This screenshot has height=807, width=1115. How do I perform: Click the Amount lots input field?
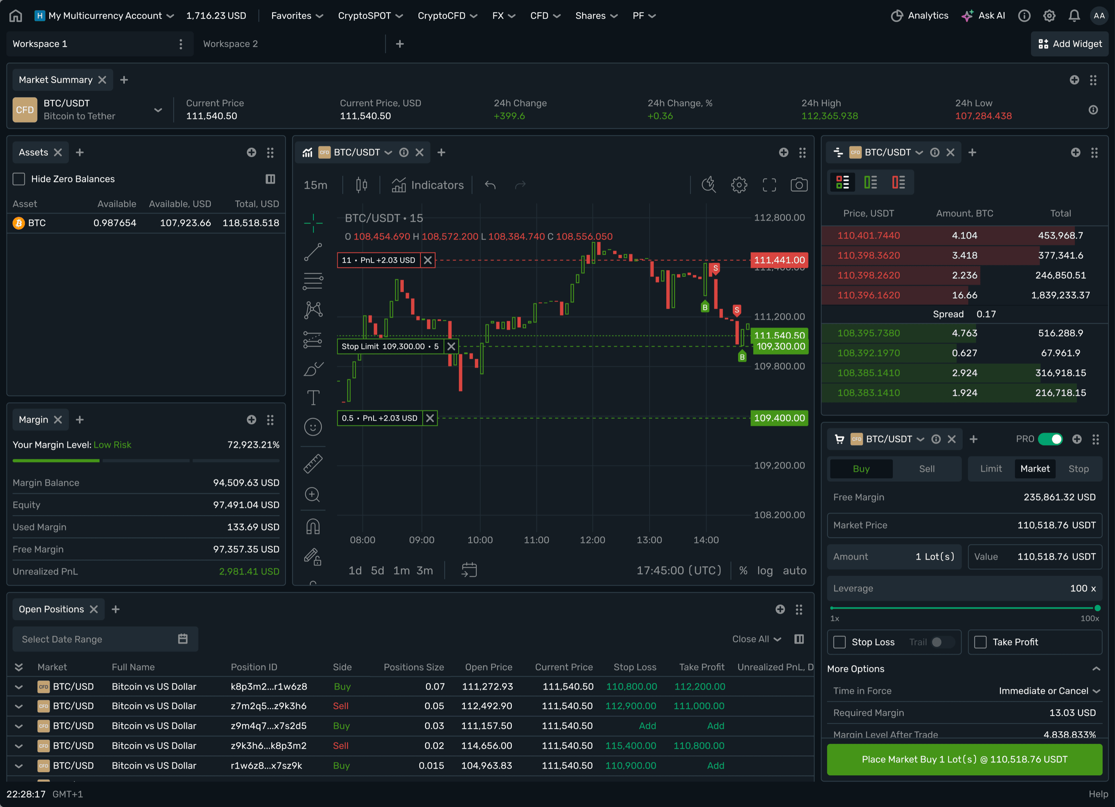[894, 557]
